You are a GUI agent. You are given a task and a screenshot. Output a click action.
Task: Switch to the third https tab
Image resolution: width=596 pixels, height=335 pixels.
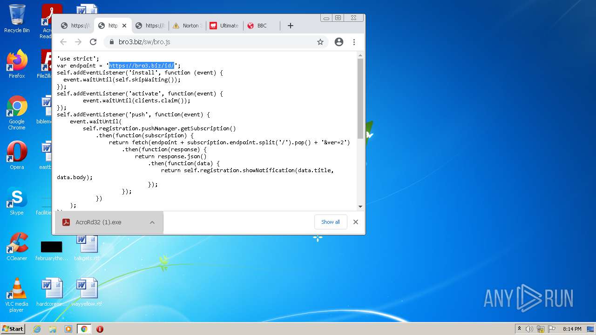(150, 26)
